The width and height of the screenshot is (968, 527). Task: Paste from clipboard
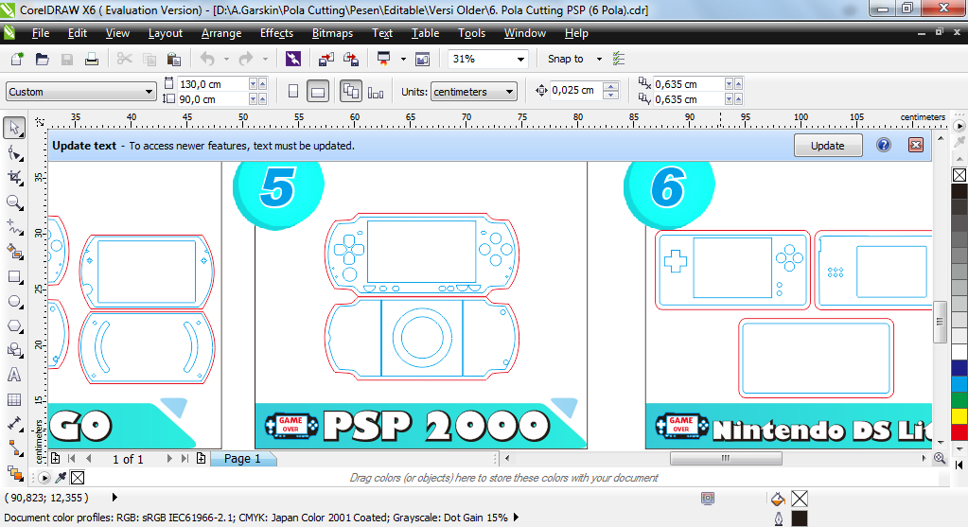pyautogui.click(x=174, y=59)
